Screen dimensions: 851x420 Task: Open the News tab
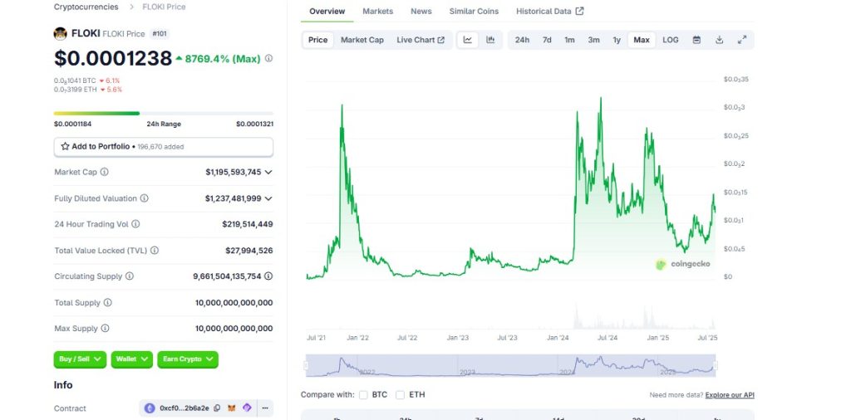[x=421, y=11]
